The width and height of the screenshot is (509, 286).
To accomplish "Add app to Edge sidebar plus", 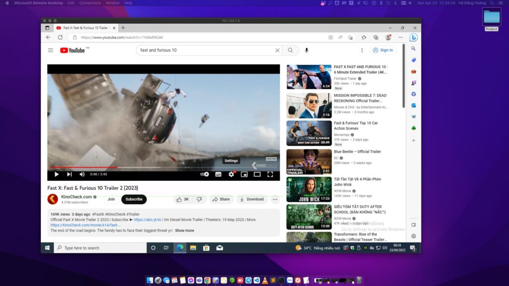I will pyautogui.click(x=413, y=141).
